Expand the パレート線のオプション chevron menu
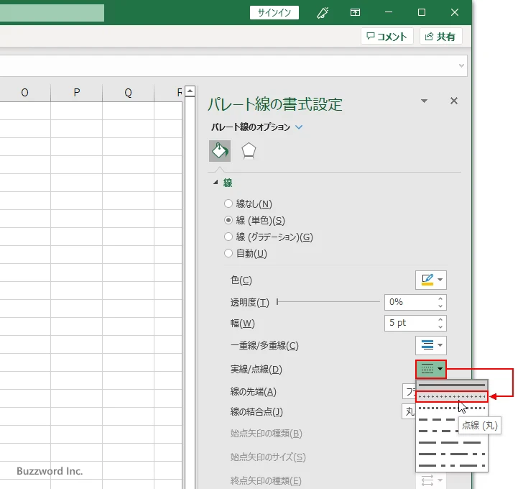523x489 pixels. (299, 127)
